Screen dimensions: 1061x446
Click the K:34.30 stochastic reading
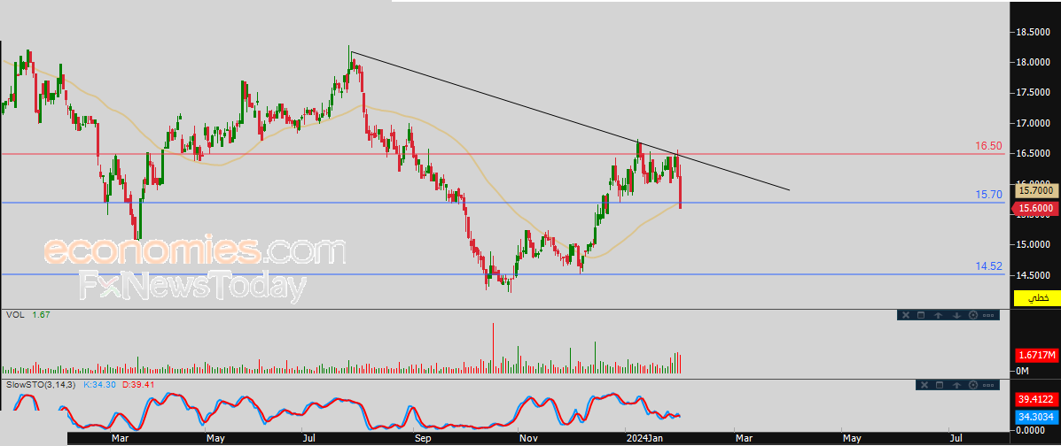99,385
